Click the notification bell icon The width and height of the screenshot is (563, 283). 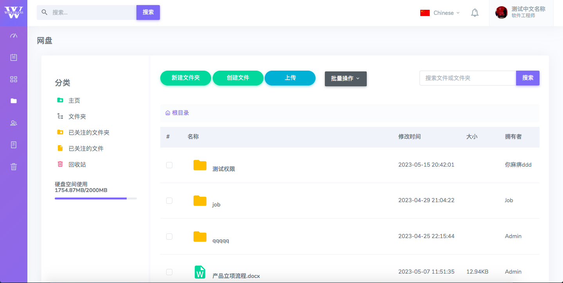[475, 12]
